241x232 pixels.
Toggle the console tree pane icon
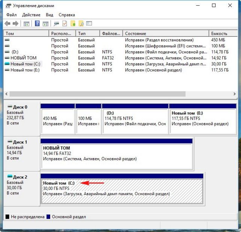point(26,24)
